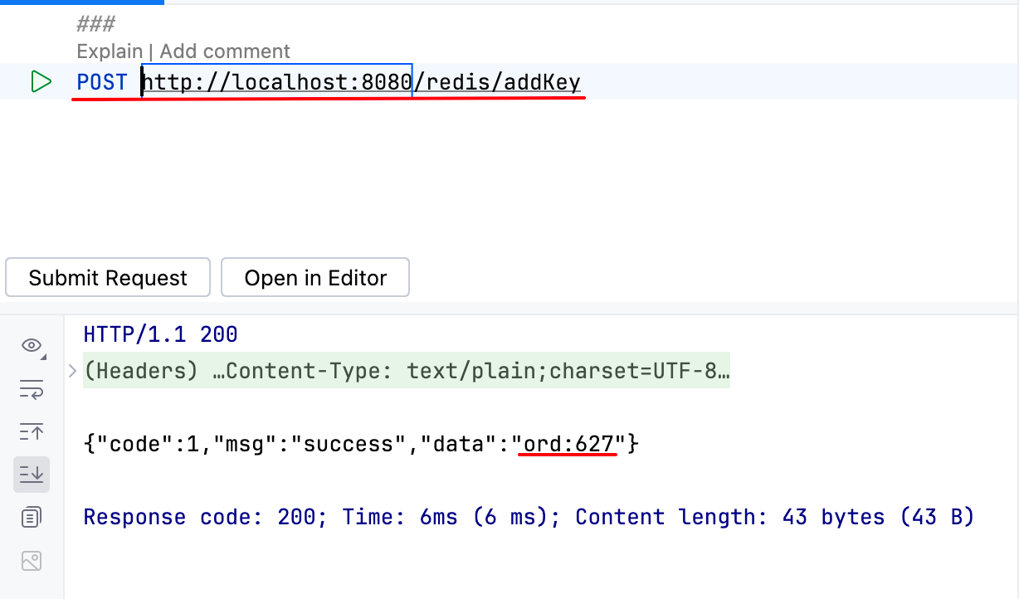The image size is (1019, 599).
Task: Click the HTTP/1.1 200 status line
Action: [x=161, y=335]
